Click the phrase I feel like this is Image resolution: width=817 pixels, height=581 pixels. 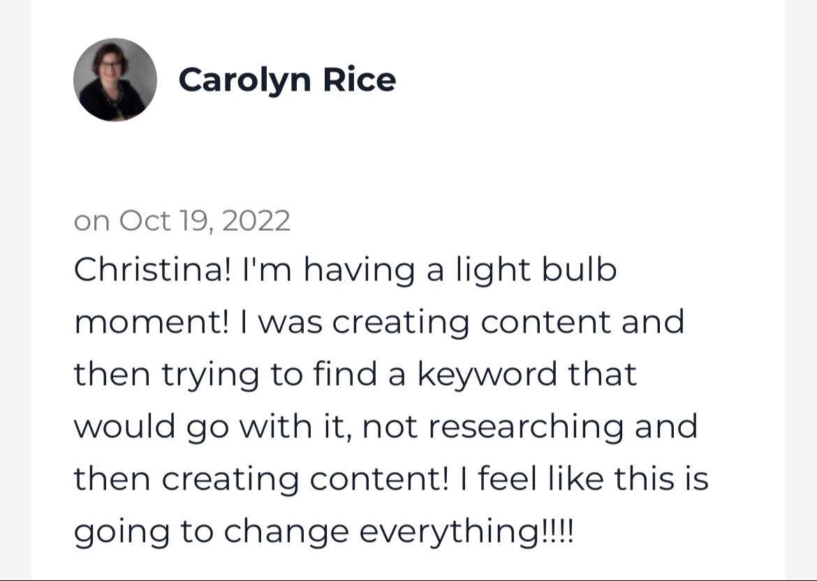(x=584, y=478)
